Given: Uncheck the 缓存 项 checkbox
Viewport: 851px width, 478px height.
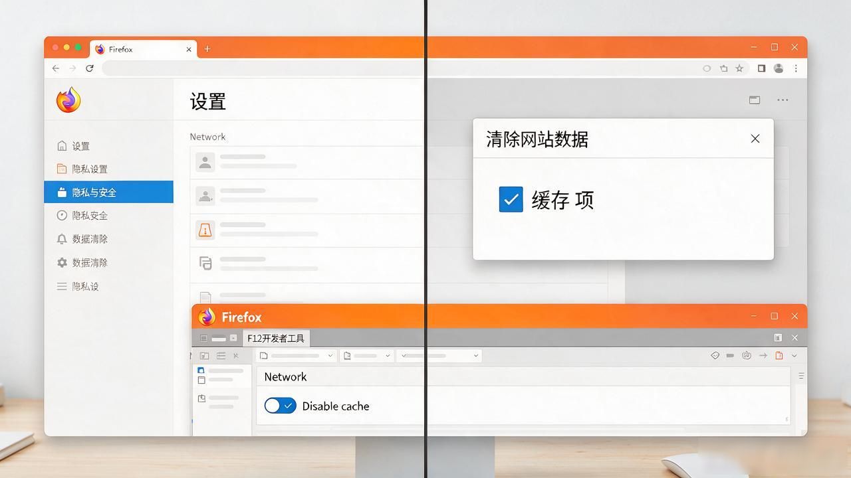Looking at the screenshot, I should tap(511, 199).
